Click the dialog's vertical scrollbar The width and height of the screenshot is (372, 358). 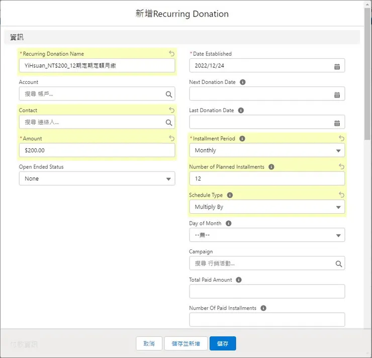367,75
